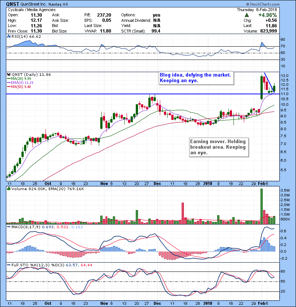This screenshot has height=307, width=296.
Task: Click the 'Earning mover. Holding breakout area' note
Action: (219, 147)
